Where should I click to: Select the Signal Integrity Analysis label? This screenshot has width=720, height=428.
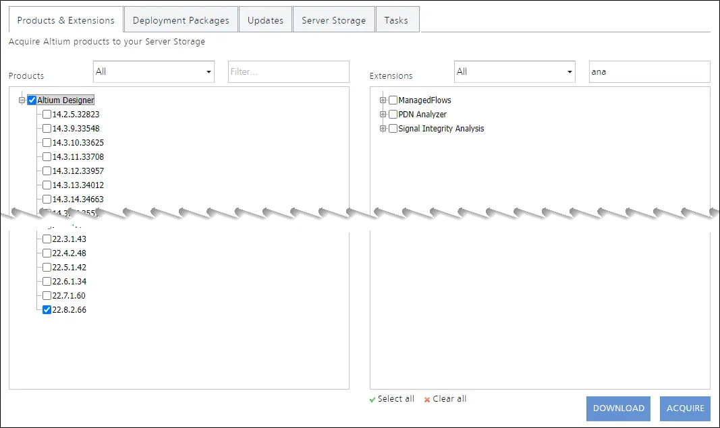click(441, 129)
